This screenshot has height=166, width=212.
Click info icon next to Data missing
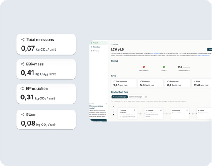pos(148,70)
